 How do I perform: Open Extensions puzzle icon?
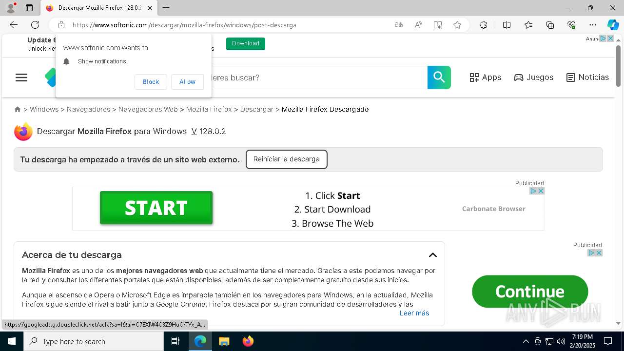point(483,25)
